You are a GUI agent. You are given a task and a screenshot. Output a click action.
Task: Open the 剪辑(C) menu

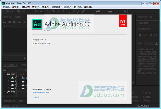pos(36,7)
